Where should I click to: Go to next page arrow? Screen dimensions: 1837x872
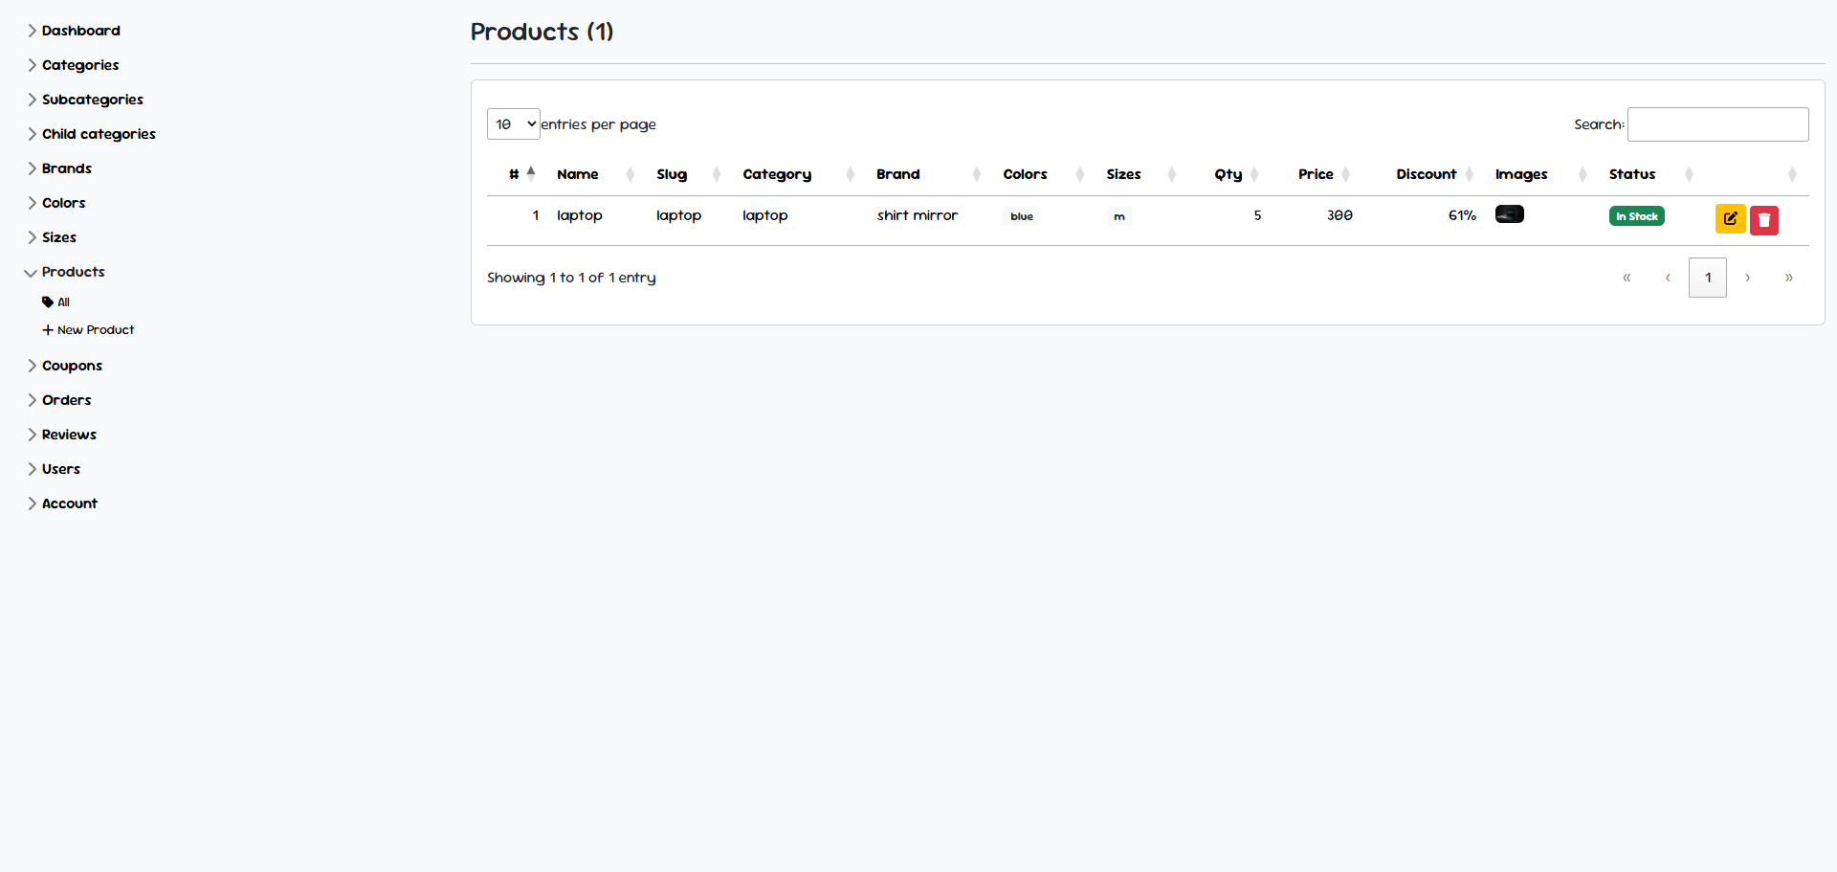click(x=1748, y=278)
